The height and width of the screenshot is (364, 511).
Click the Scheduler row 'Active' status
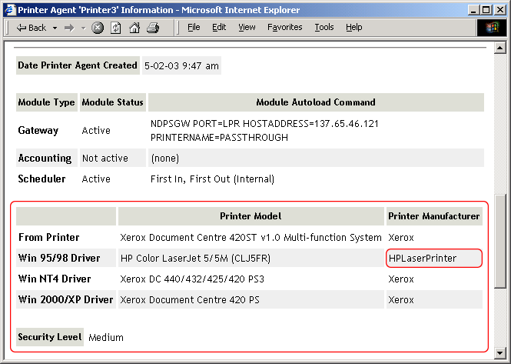point(96,179)
